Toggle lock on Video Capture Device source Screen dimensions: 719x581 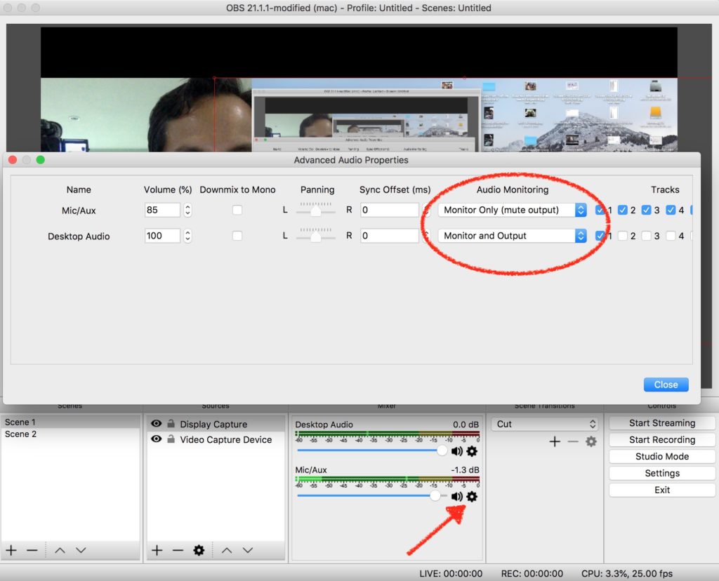[171, 439]
